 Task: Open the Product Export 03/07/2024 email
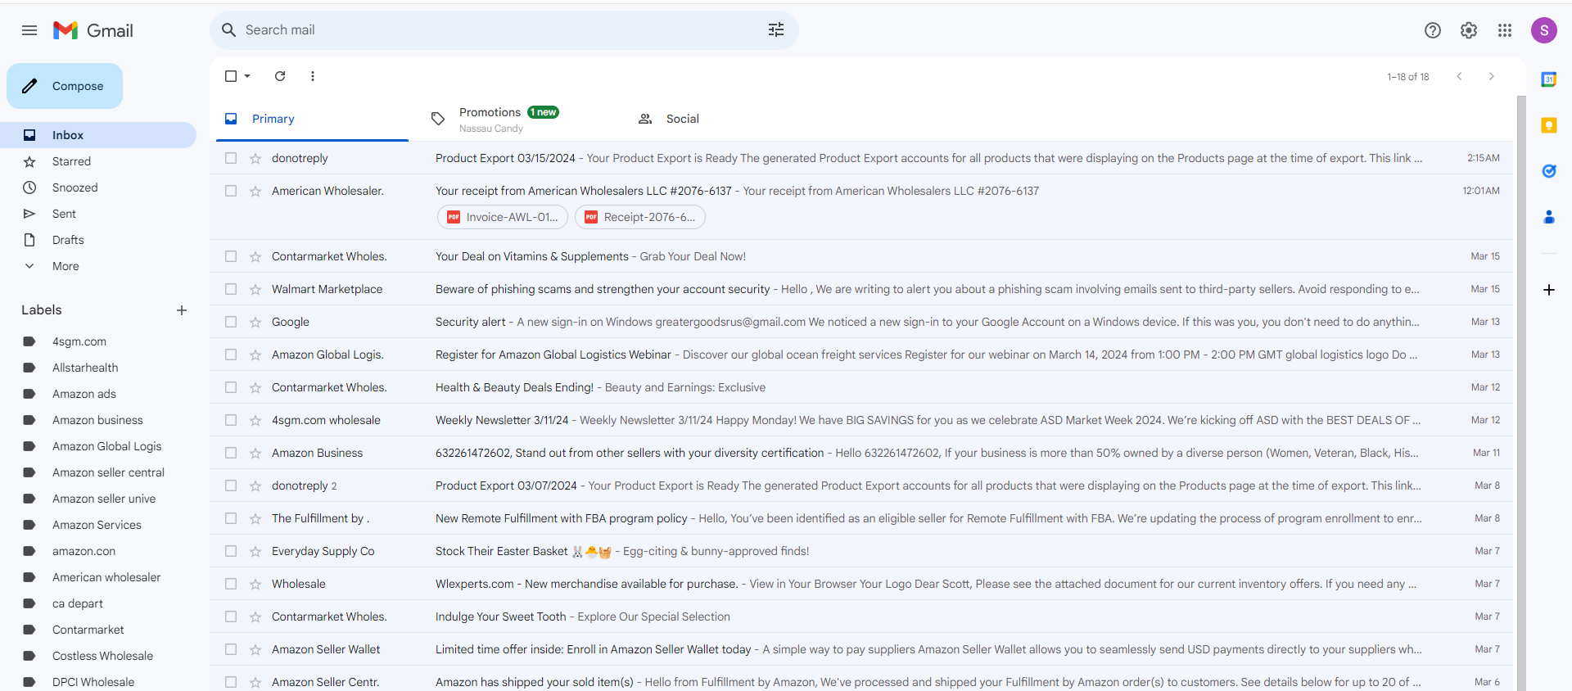click(861, 486)
